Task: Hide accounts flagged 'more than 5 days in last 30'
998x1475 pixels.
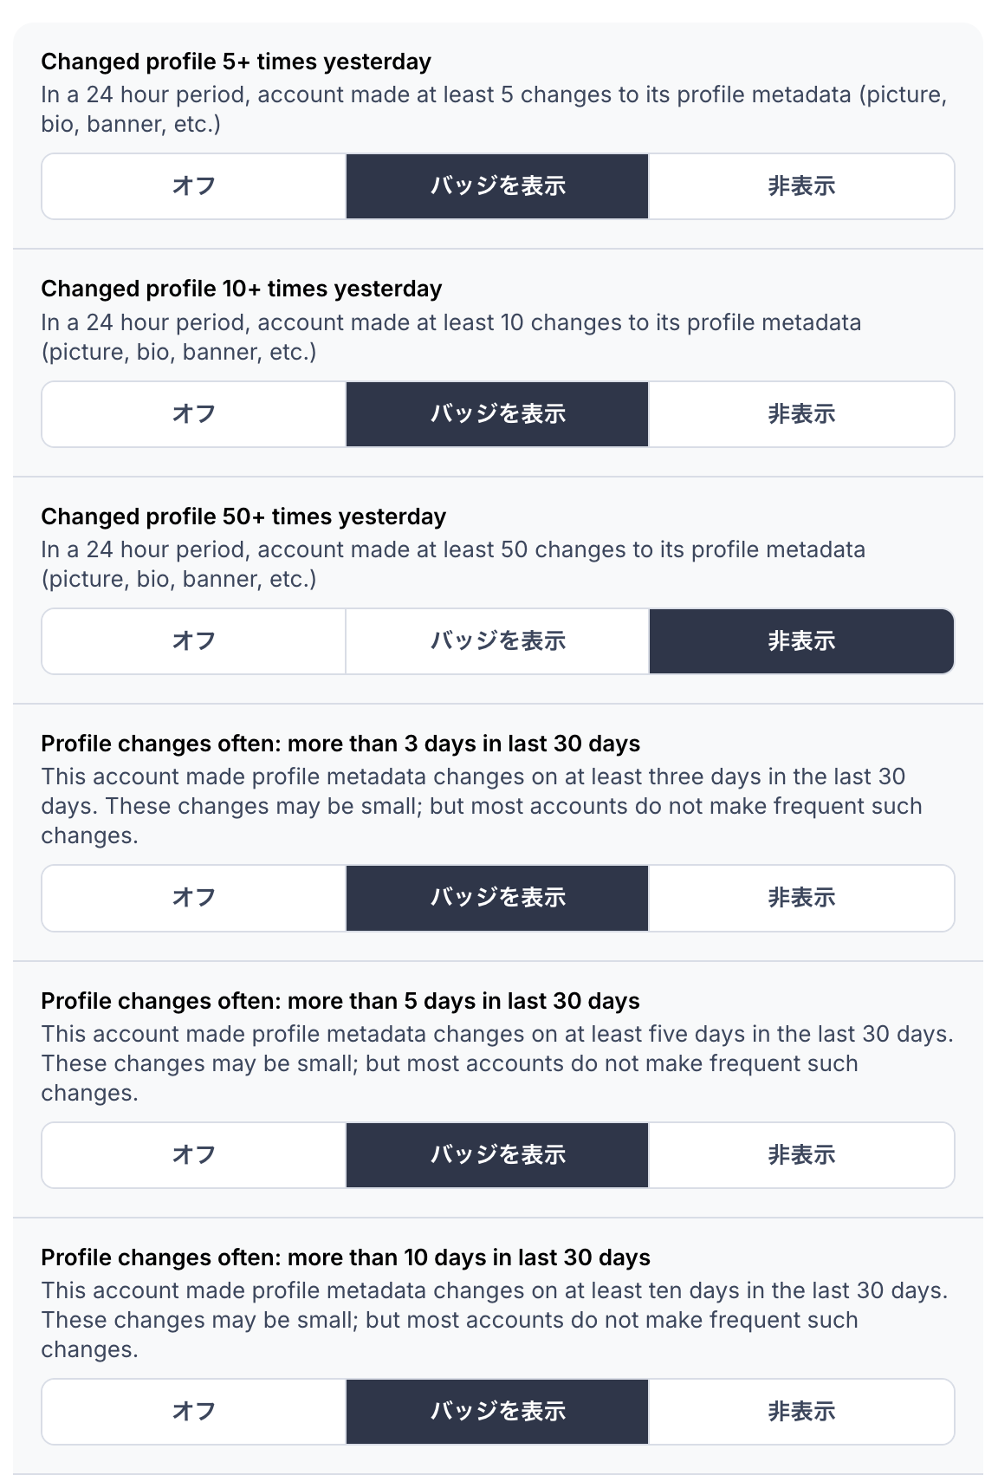Action: 801,1155
